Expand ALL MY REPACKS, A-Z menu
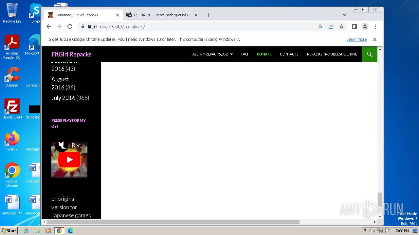 tap(212, 54)
